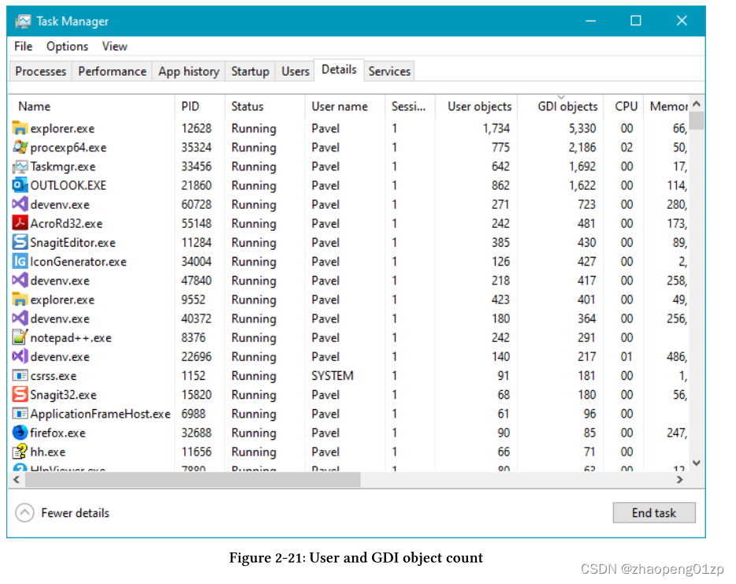736x584 pixels.
Task: Click the IconGenerator.exe process icon
Action: pos(20,261)
